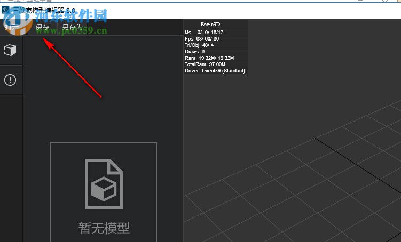Viewport: 401px width, 242px height.
Task: Click the 保存 (Save) button
Action: click(x=43, y=27)
